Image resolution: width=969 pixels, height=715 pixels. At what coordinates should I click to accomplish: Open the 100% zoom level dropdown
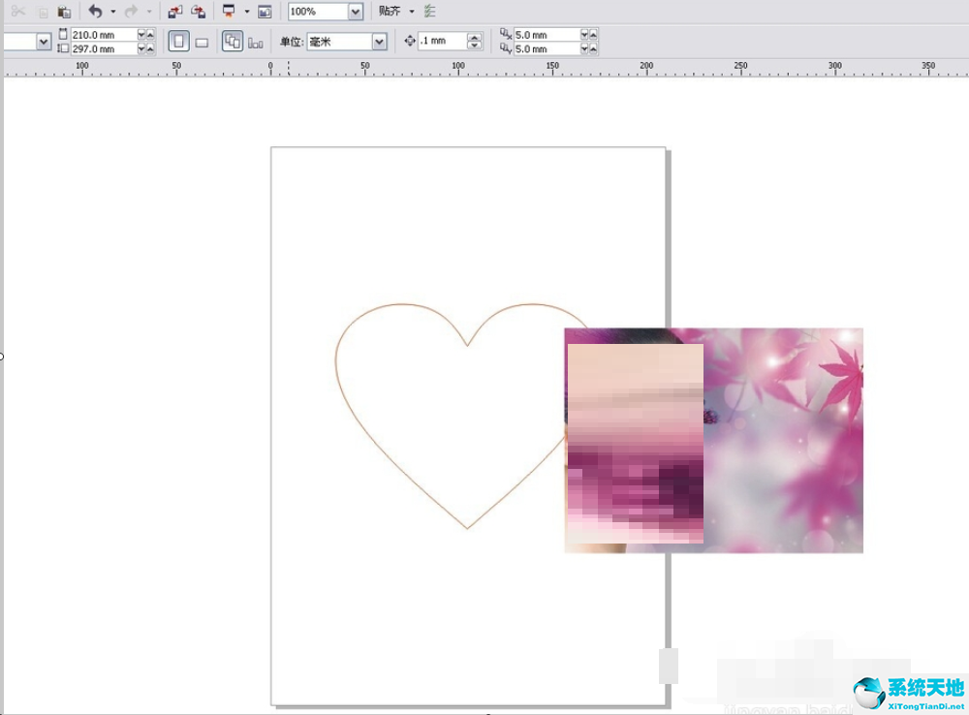click(355, 12)
